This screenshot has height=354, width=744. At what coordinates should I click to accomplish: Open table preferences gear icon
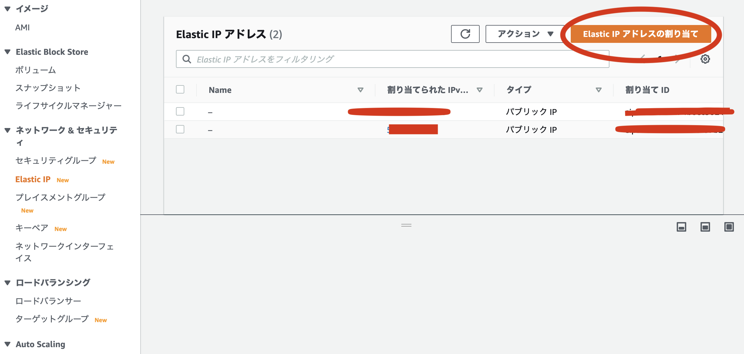pyautogui.click(x=705, y=59)
